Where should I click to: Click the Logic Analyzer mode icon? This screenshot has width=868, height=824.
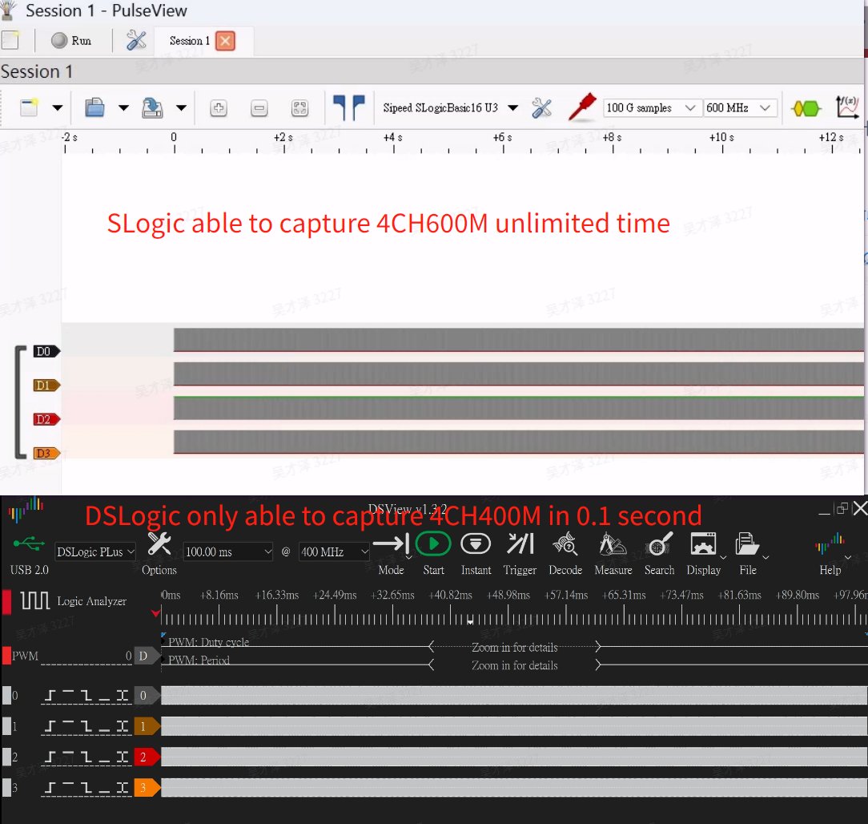click(35, 600)
